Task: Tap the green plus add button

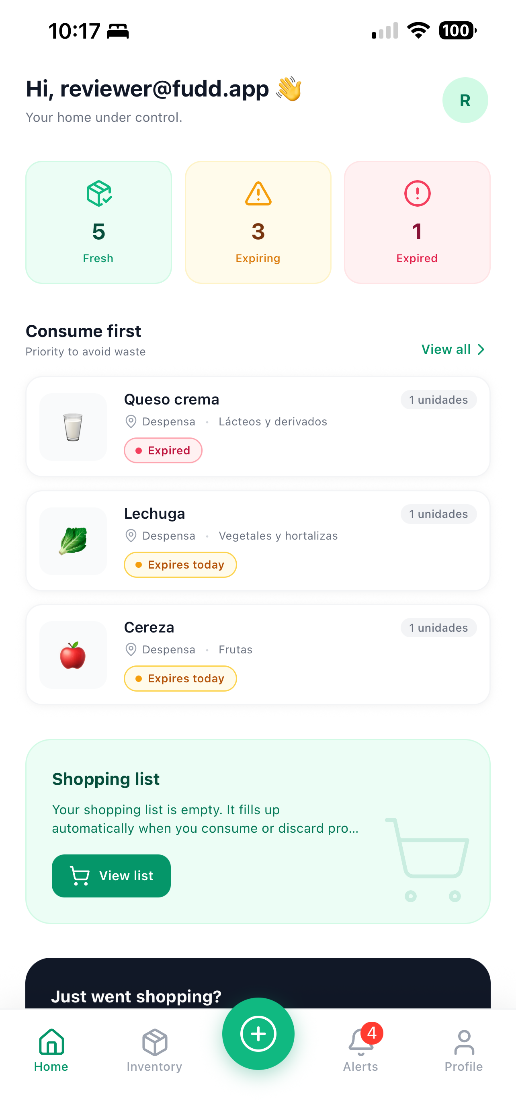Action: [258, 1033]
